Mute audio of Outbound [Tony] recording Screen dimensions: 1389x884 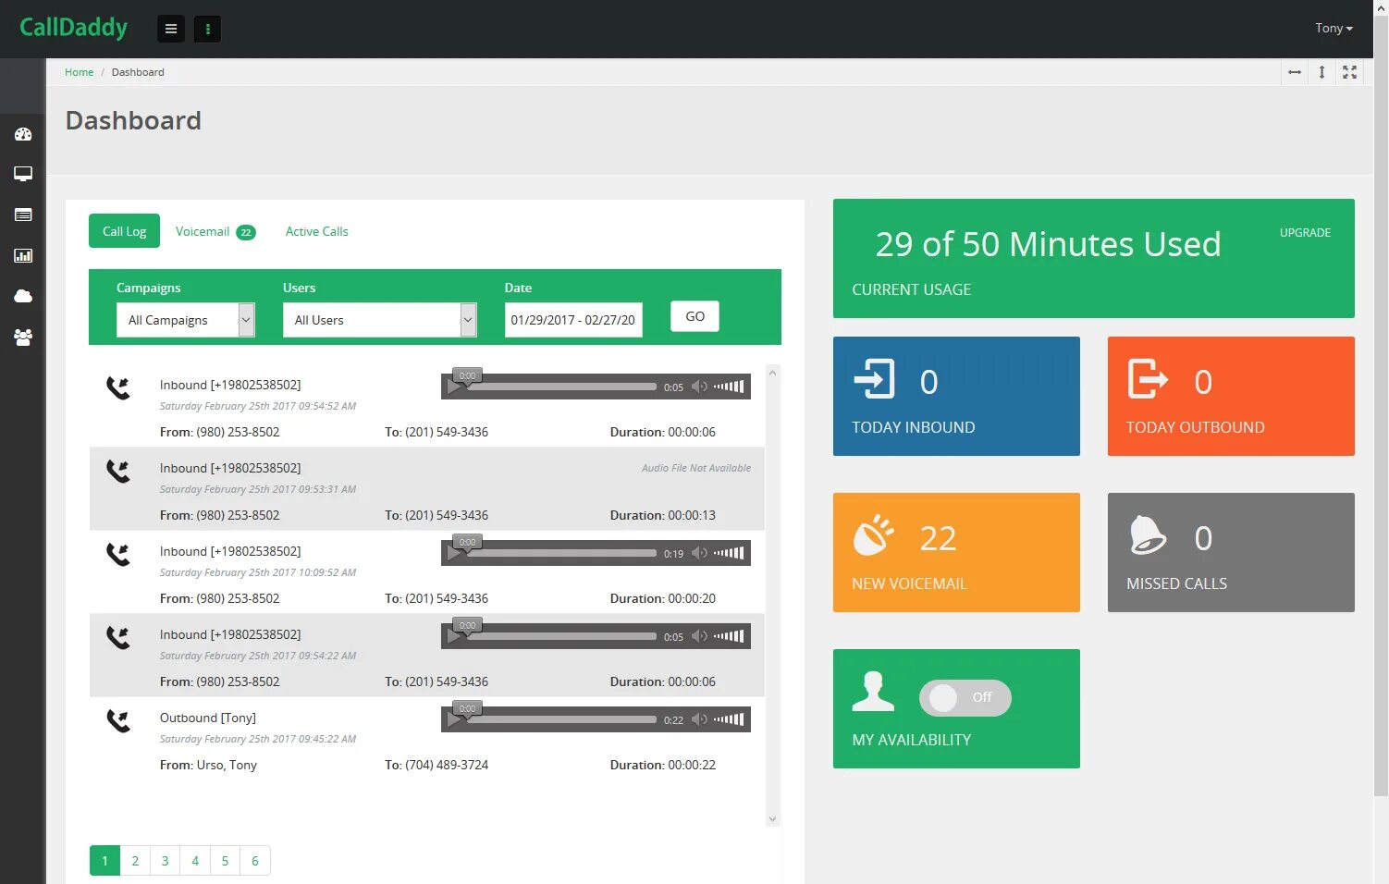pos(699,719)
